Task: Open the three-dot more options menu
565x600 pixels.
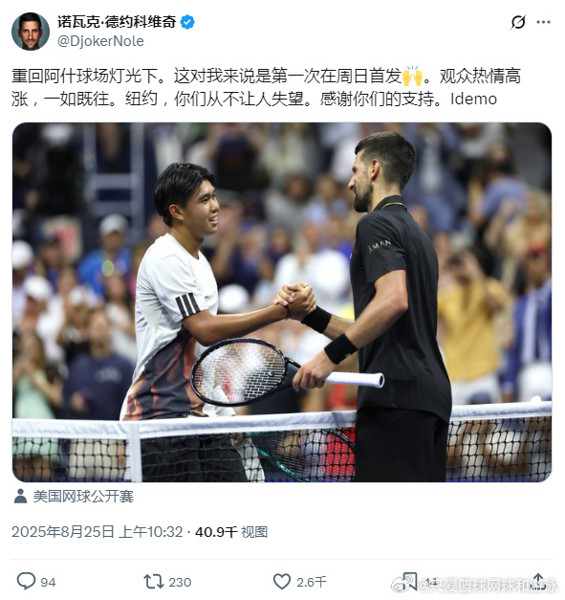Action: click(543, 22)
